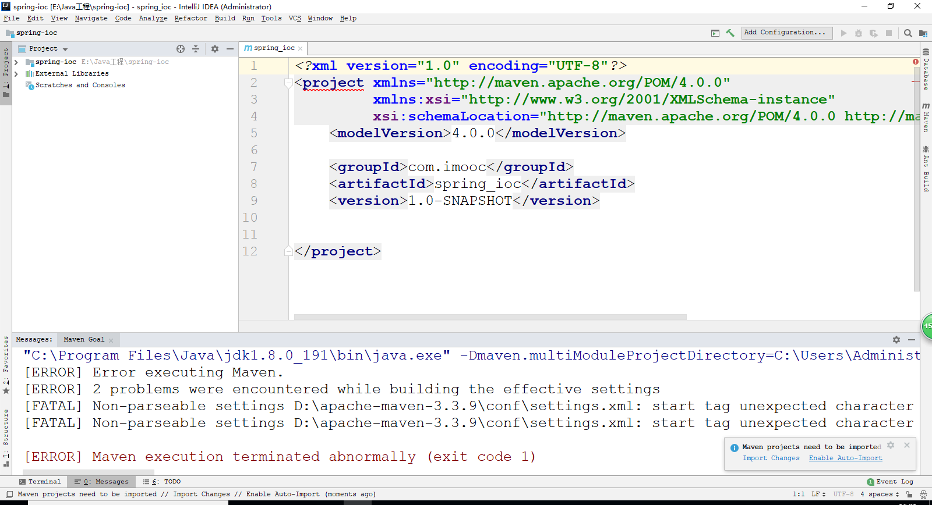Click the editor horizontal scrollbar

click(x=490, y=318)
